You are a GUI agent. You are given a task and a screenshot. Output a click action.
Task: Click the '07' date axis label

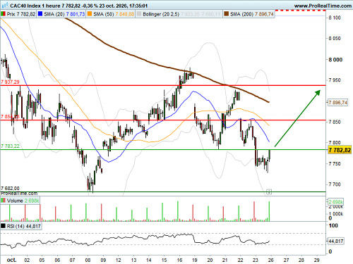click(x=72, y=260)
